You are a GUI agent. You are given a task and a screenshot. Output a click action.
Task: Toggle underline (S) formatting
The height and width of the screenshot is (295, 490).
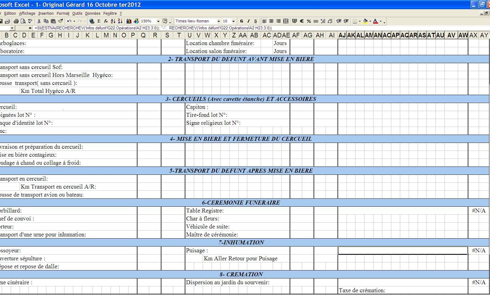[x=255, y=21]
